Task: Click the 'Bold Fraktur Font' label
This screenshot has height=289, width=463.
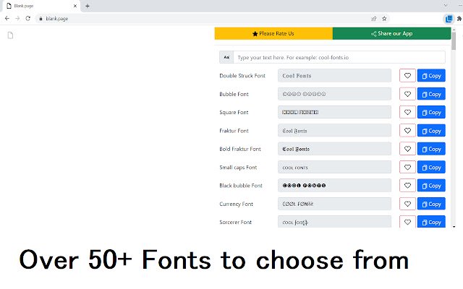Action: coord(240,149)
